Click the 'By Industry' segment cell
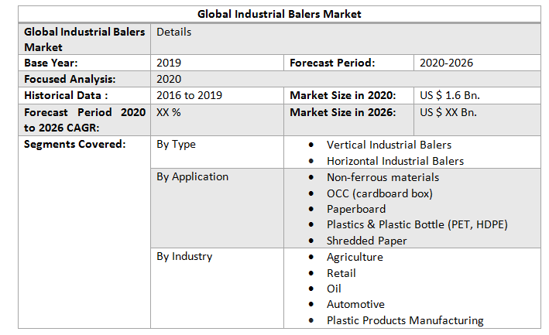This screenshot has width=549, height=335. (x=184, y=256)
